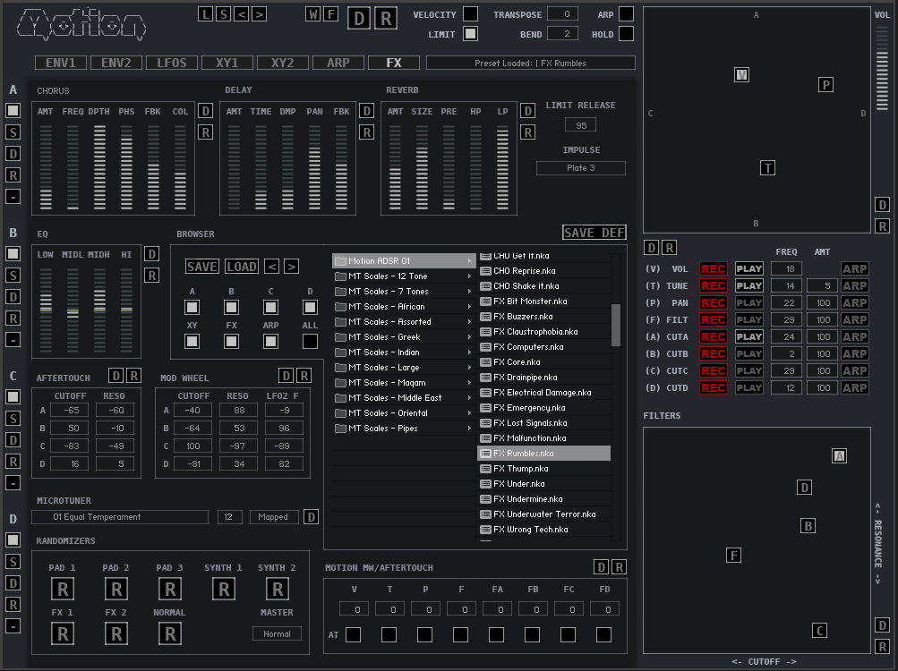The height and width of the screenshot is (671, 898).
Task: Click the browser LOAD button
Action: 241,267
